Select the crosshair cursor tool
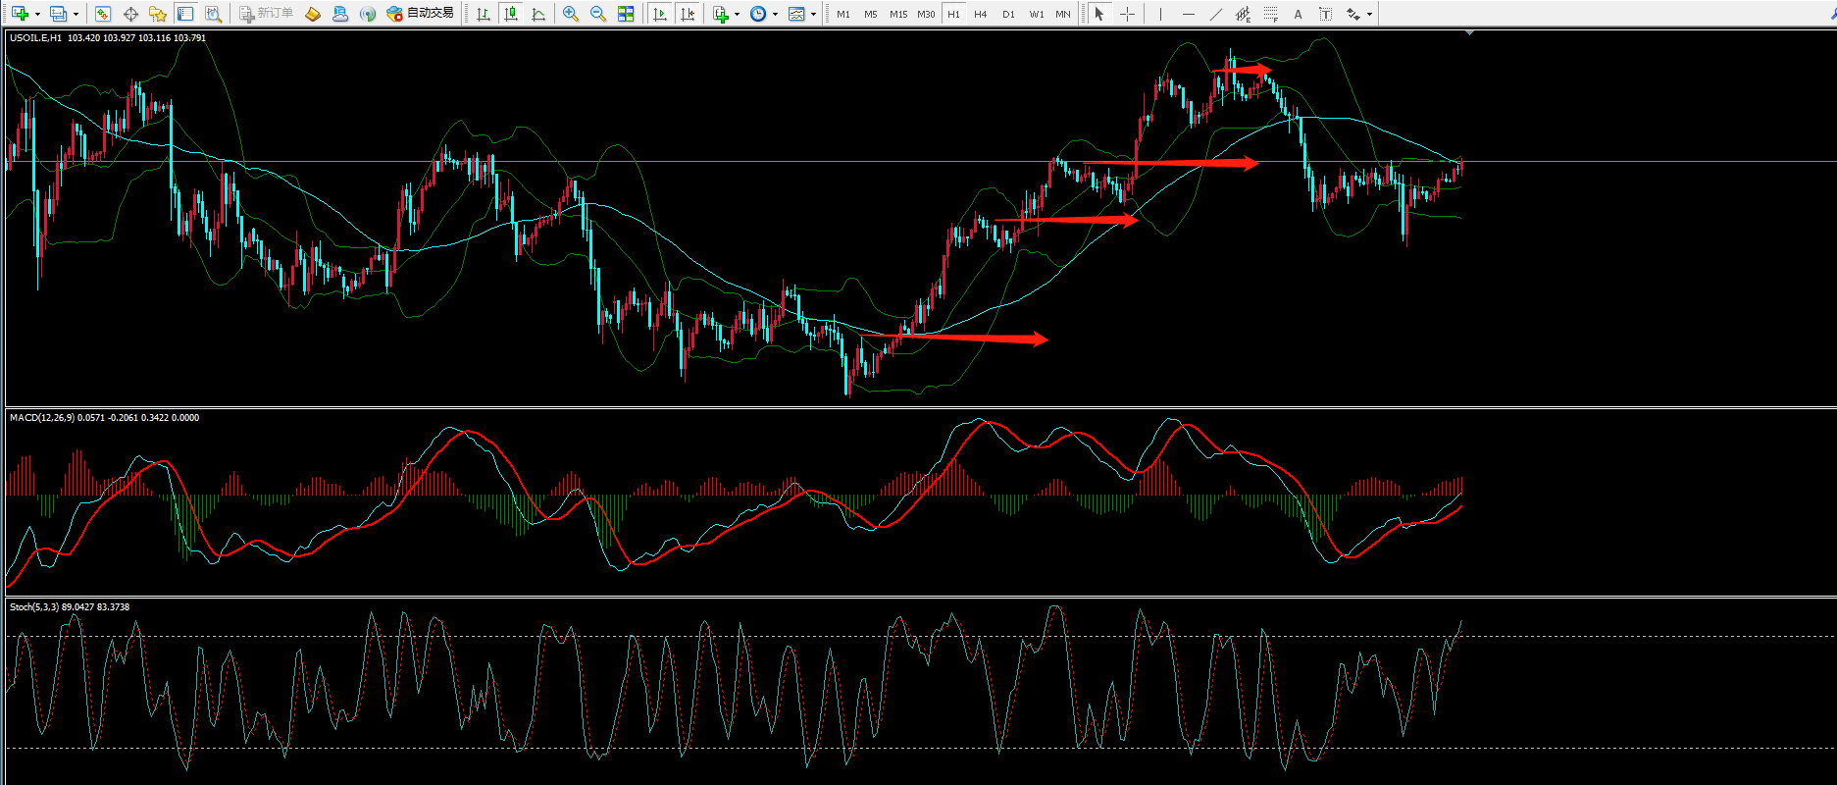Image resolution: width=1837 pixels, height=785 pixels. click(x=1127, y=14)
